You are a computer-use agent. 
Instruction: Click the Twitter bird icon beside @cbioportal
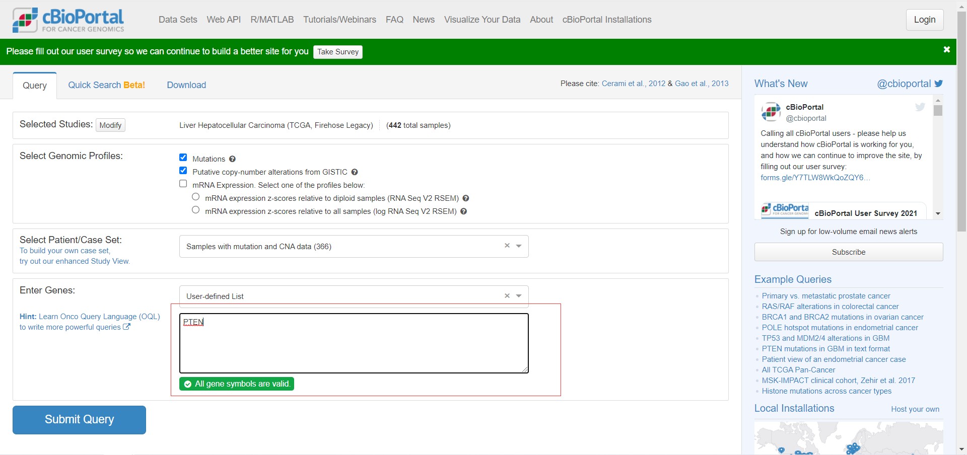(939, 84)
